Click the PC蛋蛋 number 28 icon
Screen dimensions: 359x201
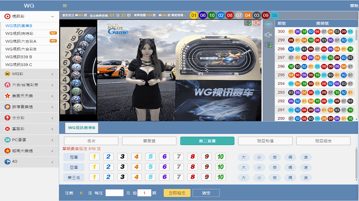click(x=7, y=140)
